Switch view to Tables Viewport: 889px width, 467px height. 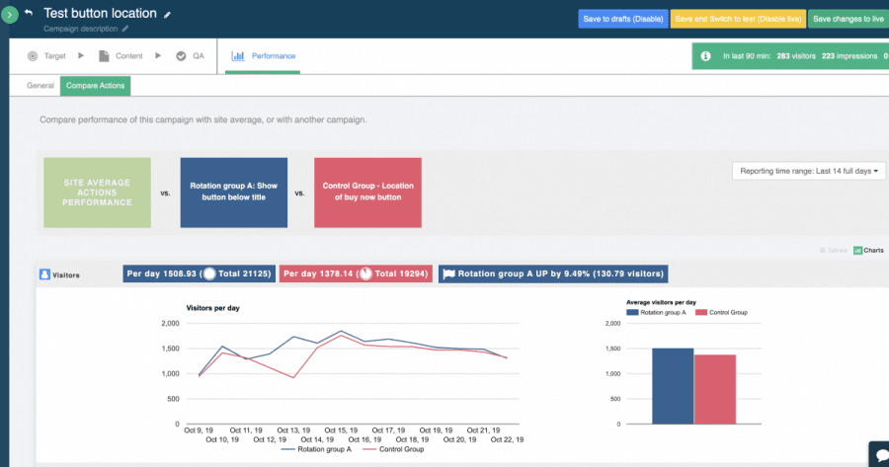834,250
